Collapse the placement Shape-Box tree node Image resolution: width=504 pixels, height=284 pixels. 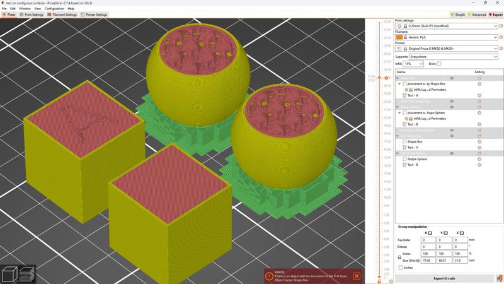tap(399, 84)
